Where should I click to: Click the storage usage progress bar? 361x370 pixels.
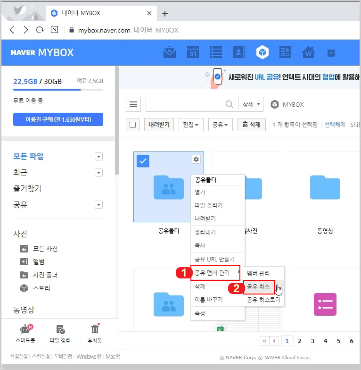[58, 90]
